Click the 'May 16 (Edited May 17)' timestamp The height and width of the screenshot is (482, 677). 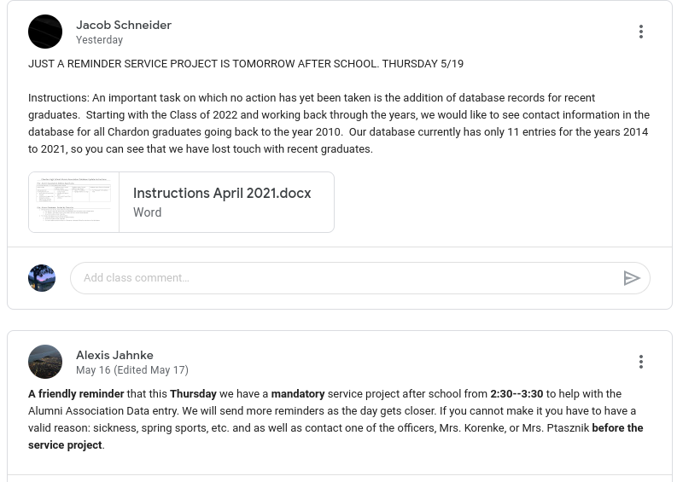pos(132,370)
